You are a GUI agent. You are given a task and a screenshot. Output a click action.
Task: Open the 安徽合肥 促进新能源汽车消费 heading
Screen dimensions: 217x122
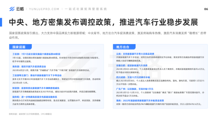(132, 65)
